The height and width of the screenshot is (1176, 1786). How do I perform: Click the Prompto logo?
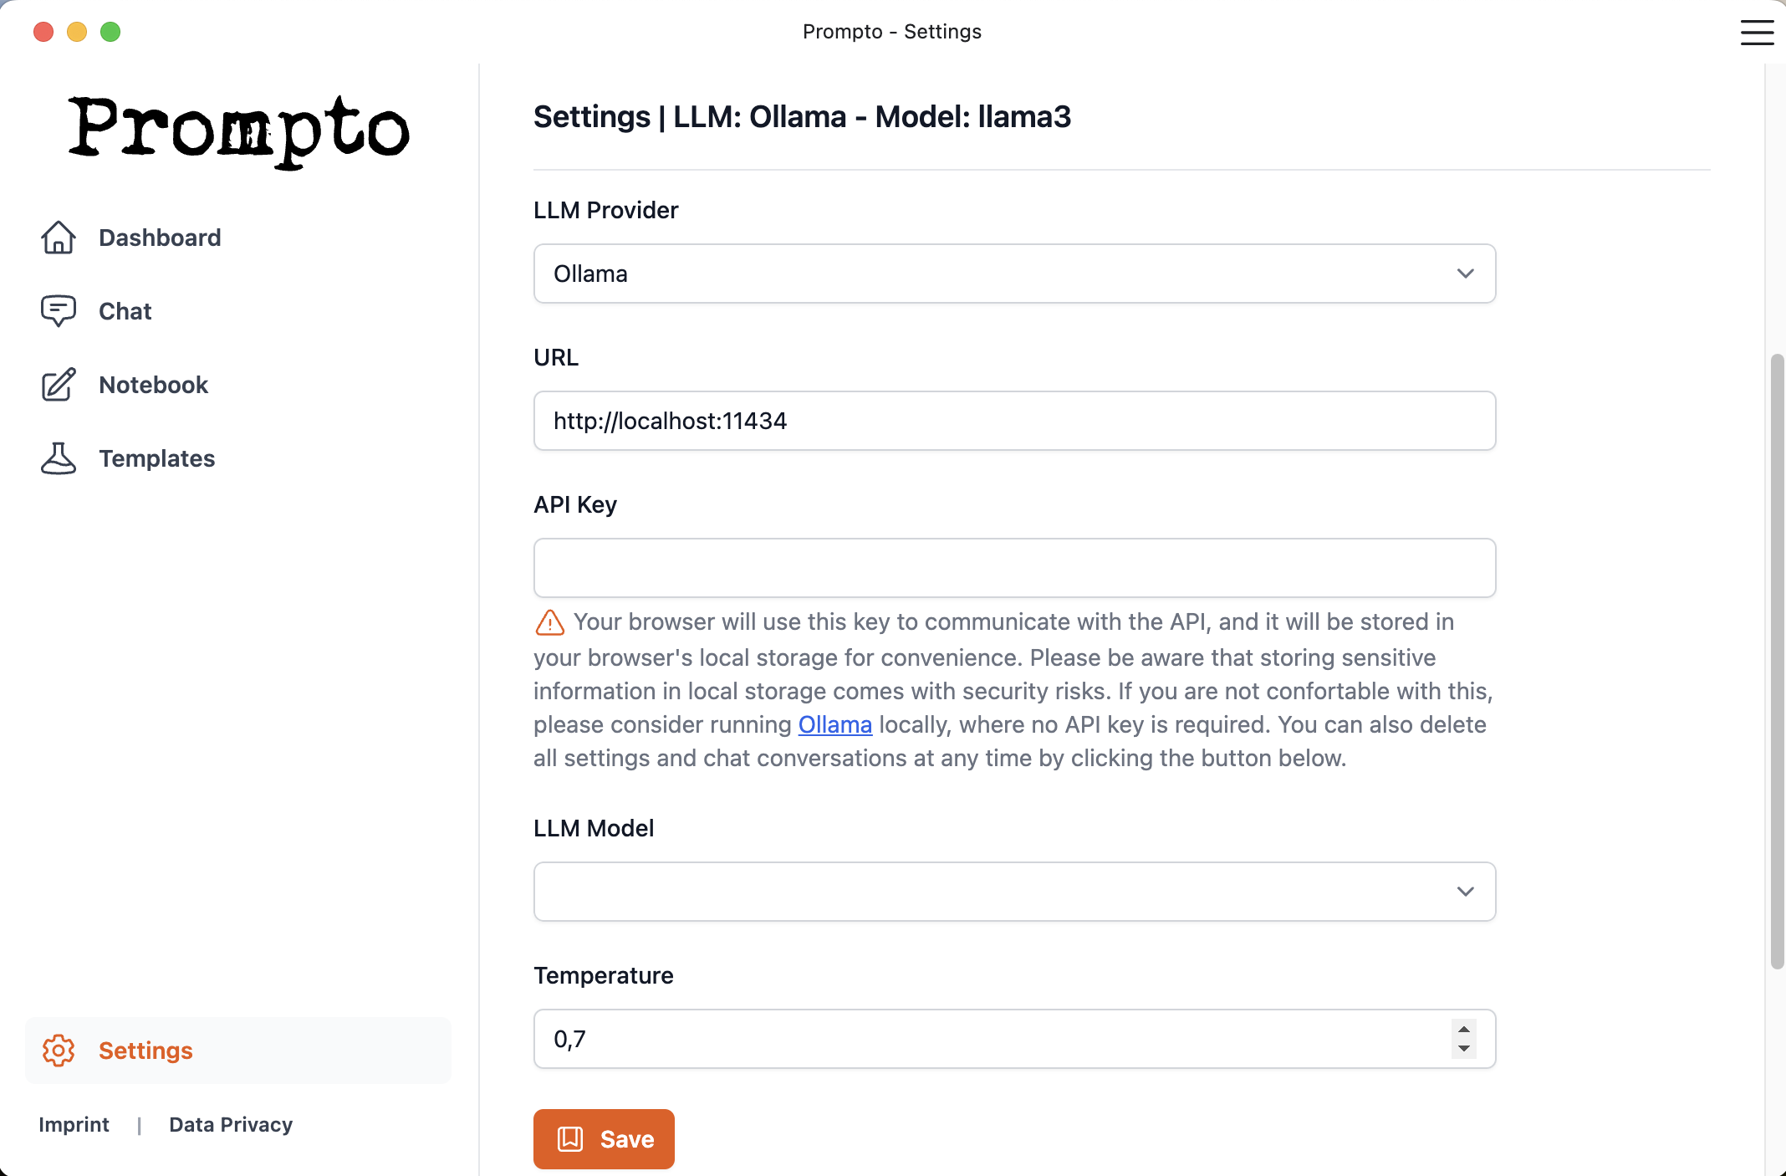239,130
